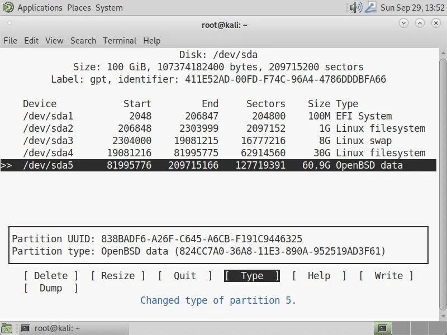Viewport: 447px width, 335px height.
Task: Select root@kali taskbar window button
Action: pos(74,328)
